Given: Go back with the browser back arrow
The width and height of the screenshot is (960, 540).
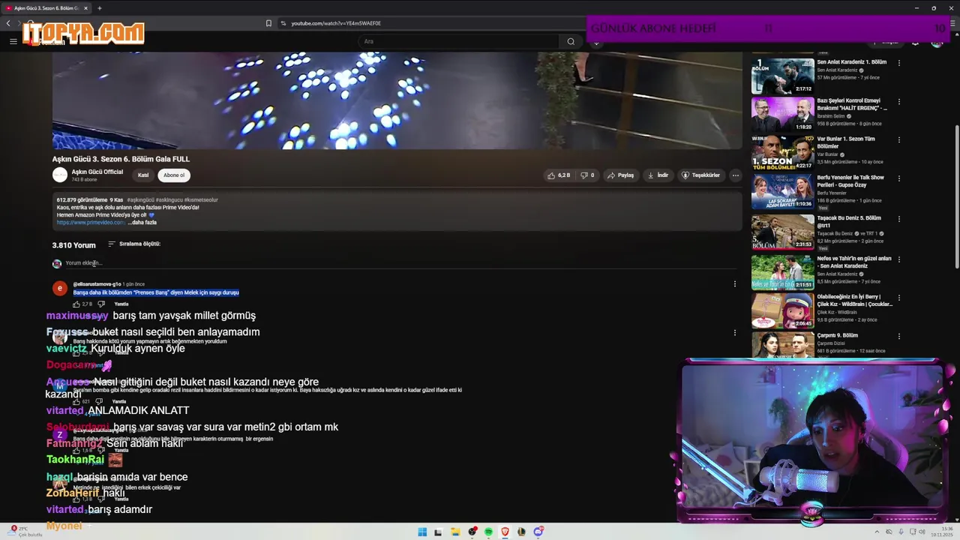Looking at the screenshot, I should point(8,23).
